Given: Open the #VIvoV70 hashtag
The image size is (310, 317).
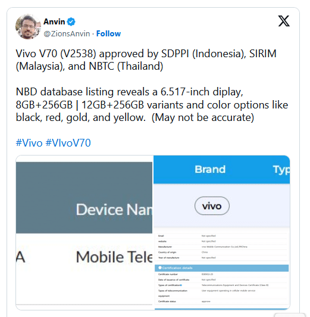Looking at the screenshot, I should click(68, 143).
